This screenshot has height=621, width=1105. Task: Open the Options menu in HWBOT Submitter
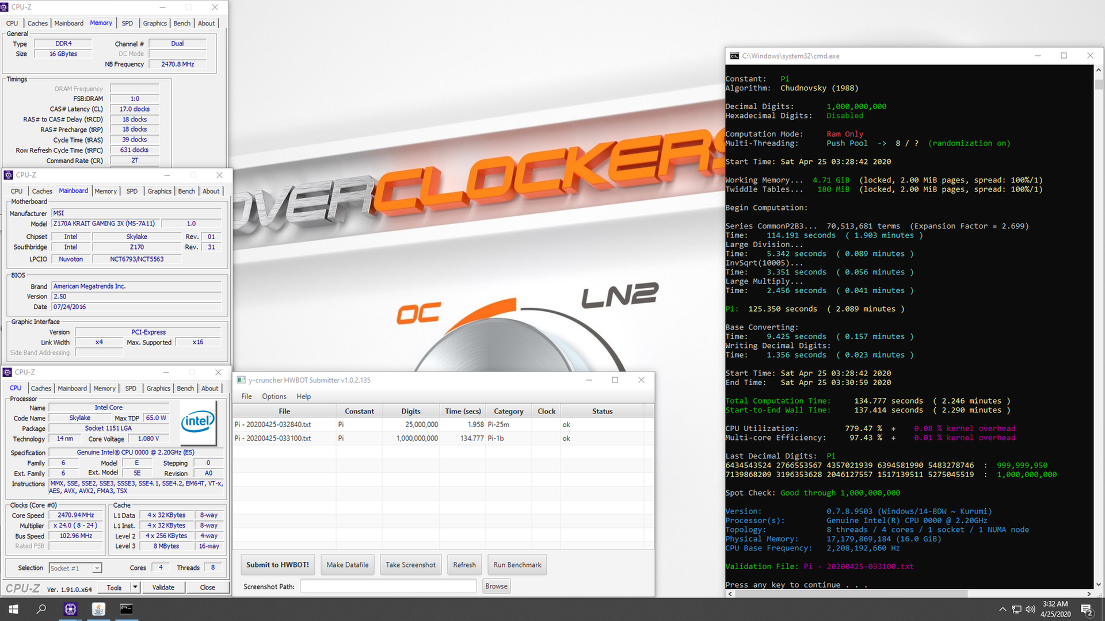tap(274, 396)
